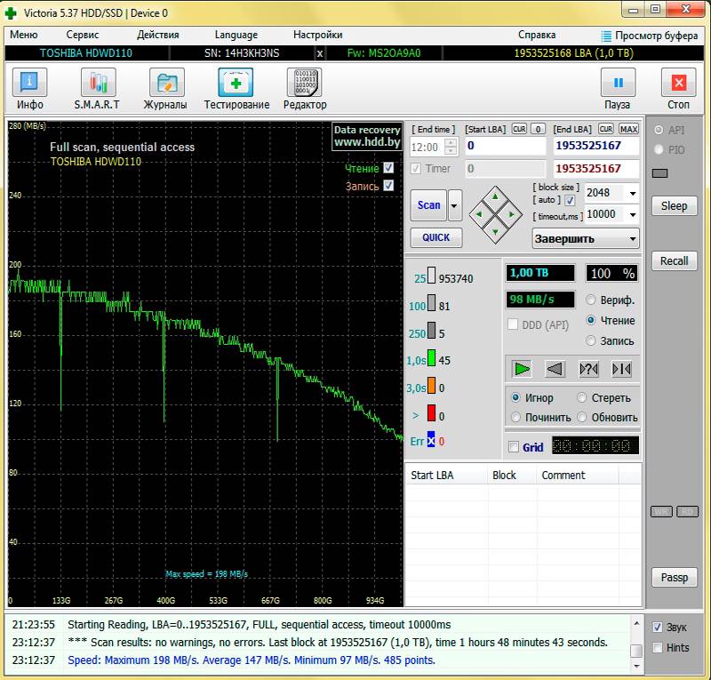Open the Редактор sector editor

coord(304,90)
